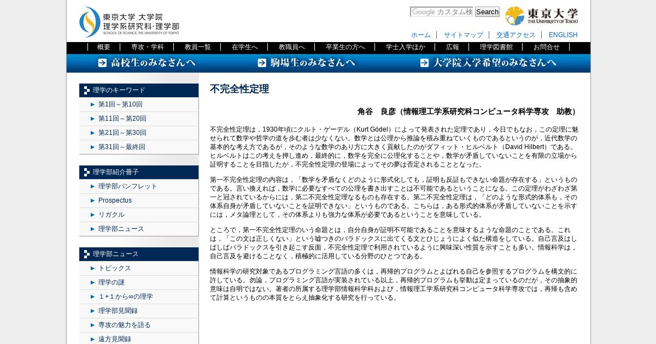
Task: Open 概要 menu item
Action: pos(104,47)
